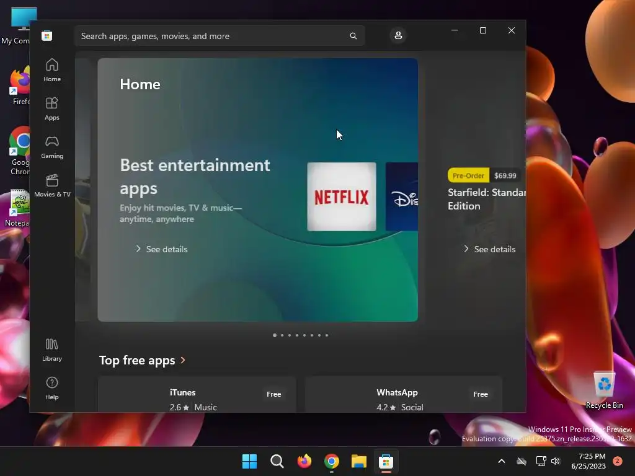The image size is (635, 476).
Task: Open the Library in the sidebar
Action: click(52, 350)
